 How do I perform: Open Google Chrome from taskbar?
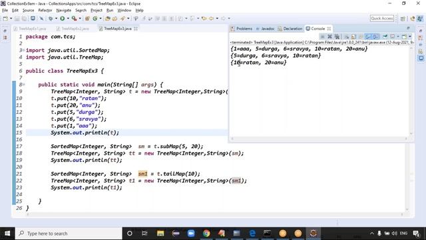(x=206, y=233)
